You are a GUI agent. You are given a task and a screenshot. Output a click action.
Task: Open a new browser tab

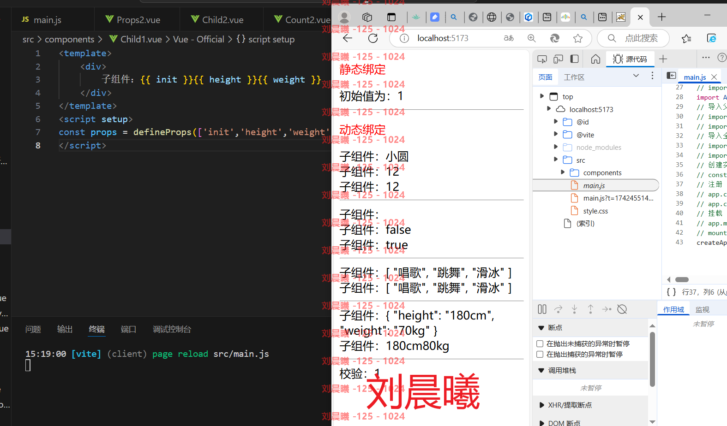661,17
